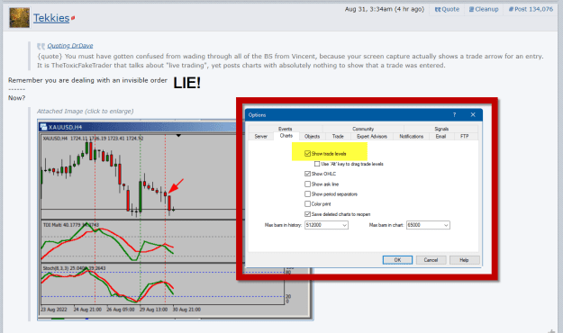Open Max bars in chart dropdown
The height and width of the screenshot is (333, 563).
click(428, 225)
